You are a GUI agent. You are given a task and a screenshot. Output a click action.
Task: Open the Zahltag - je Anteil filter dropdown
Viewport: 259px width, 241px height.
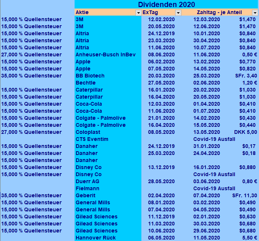click(x=255, y=13)
